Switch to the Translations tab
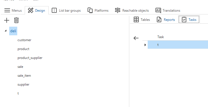This screenshot has width=208, height=107. pyautogui.click(x=168, y=11)
